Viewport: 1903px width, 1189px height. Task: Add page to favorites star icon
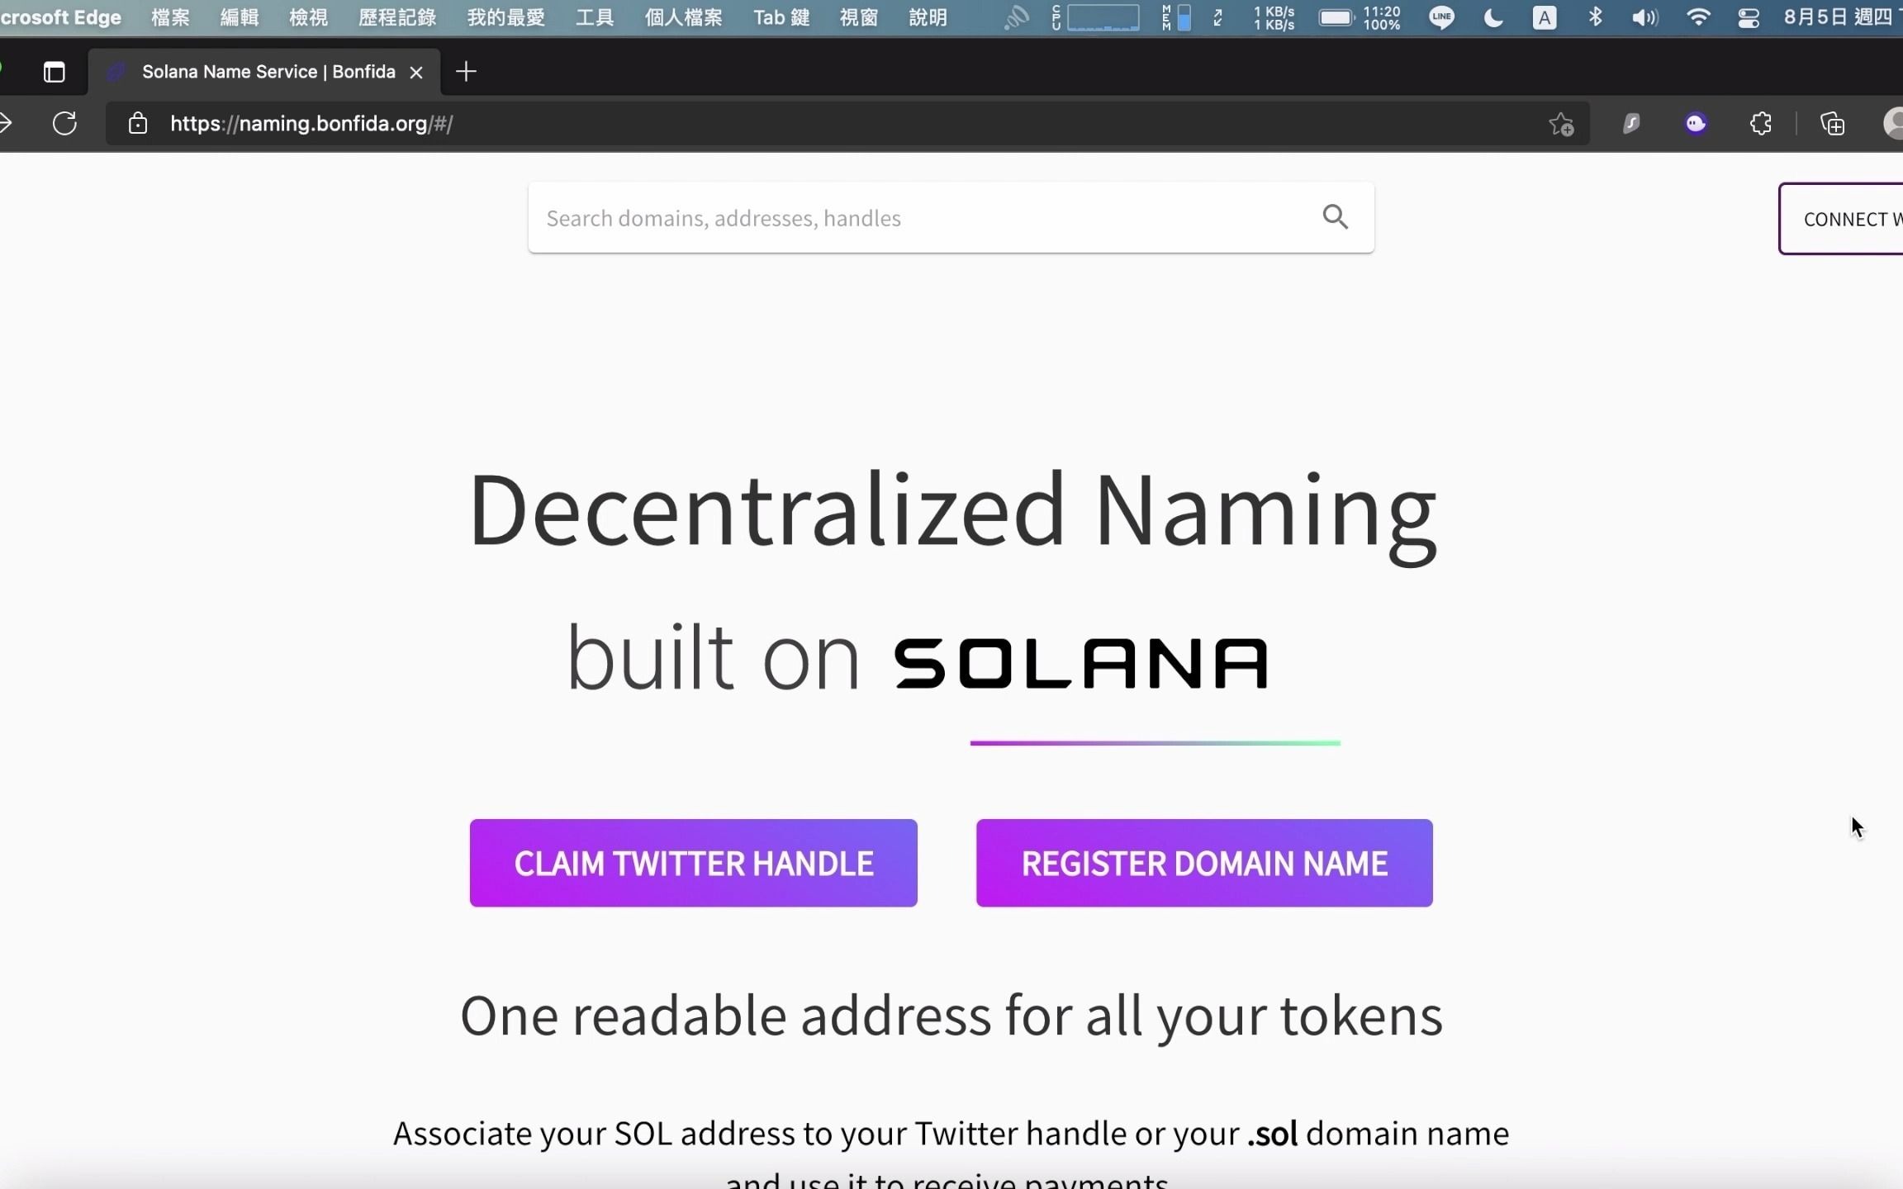1560,124
